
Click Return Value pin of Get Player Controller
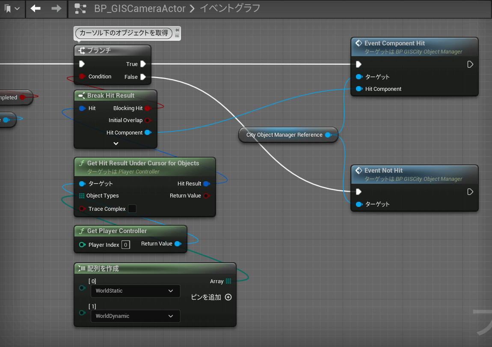pos(177,244)
